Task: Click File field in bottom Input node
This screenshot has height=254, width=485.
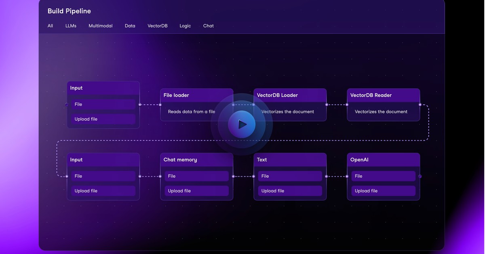Action: (103, 176)
